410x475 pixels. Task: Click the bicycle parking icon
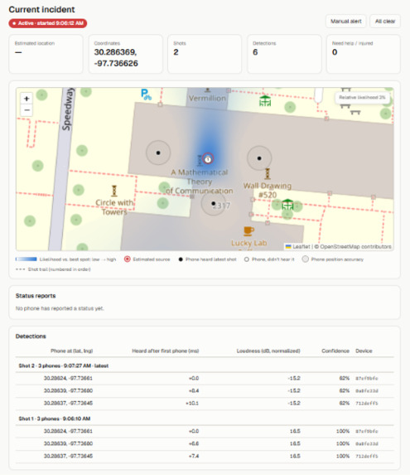click(146, 95)
